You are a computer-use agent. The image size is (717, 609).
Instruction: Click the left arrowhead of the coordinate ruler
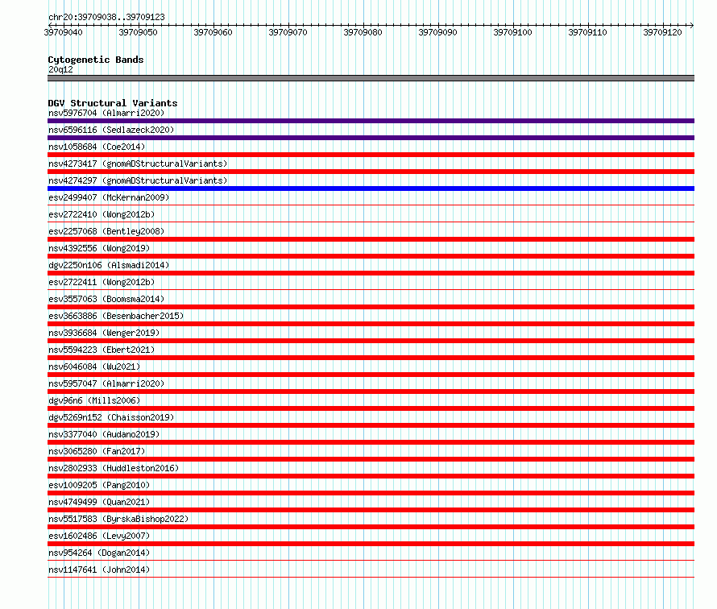[50, 25]
